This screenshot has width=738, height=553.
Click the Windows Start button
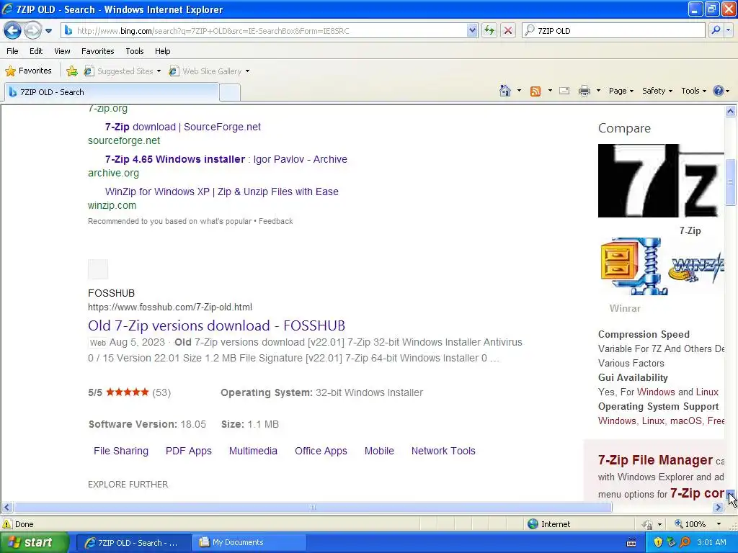click(x=34, y=543)
